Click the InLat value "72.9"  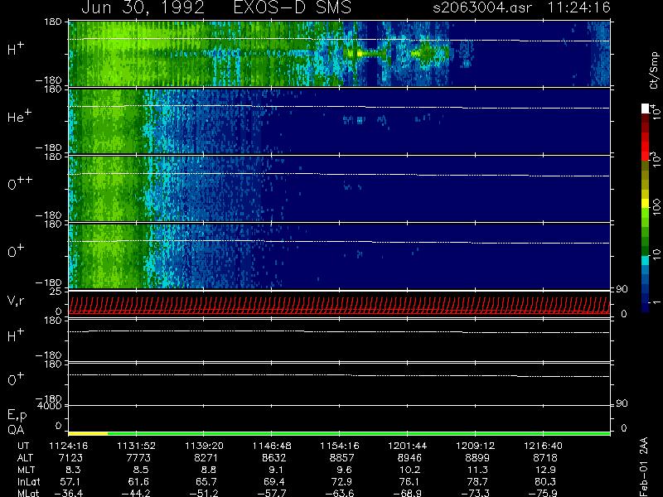[341, 481]
